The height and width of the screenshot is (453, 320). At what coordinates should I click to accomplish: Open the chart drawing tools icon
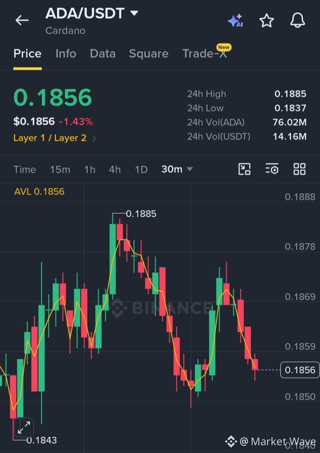coord(244,169)
